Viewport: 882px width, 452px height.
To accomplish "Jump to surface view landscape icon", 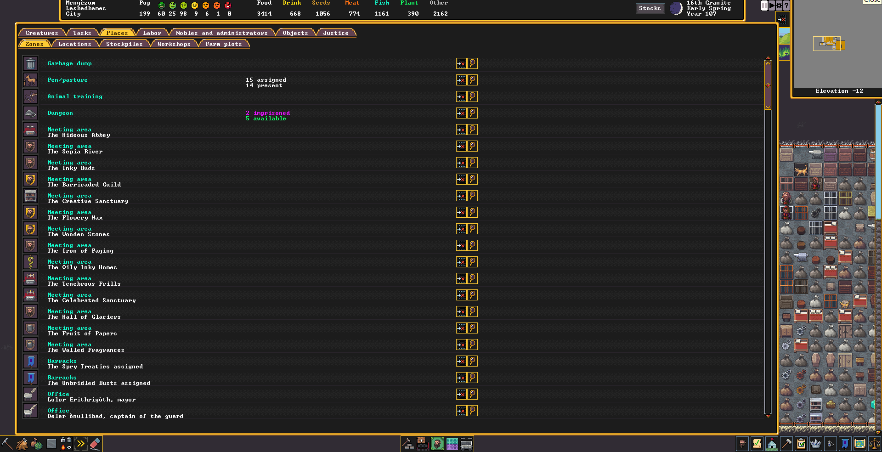I will click(x=784, y=36).
